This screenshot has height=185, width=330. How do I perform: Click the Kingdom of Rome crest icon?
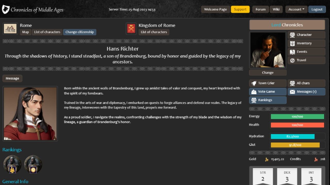131,29
